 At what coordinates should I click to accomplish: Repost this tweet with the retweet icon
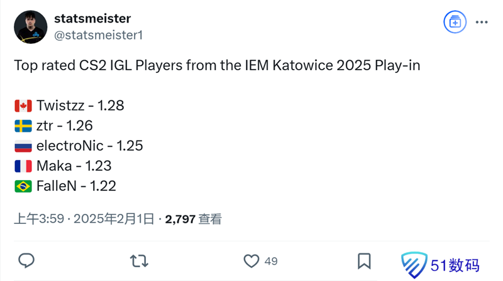point(138,261)
